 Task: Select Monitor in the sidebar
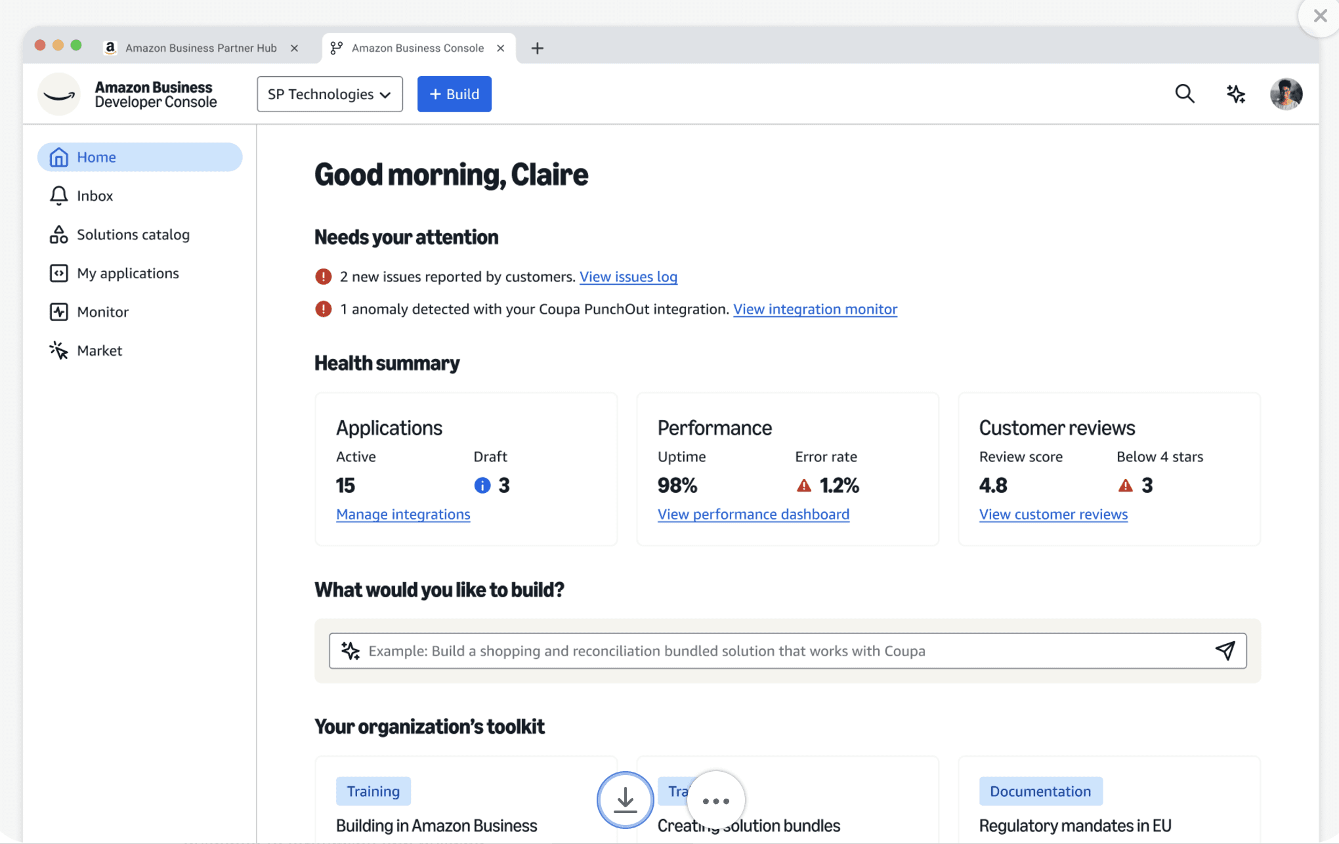click(x=102, y=312)
